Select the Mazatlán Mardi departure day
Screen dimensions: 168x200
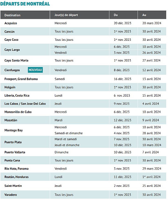click(59, 120)
